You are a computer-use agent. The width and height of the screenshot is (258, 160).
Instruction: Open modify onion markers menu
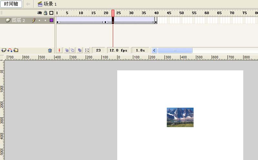pyautogui.click(x=87, y=50)
